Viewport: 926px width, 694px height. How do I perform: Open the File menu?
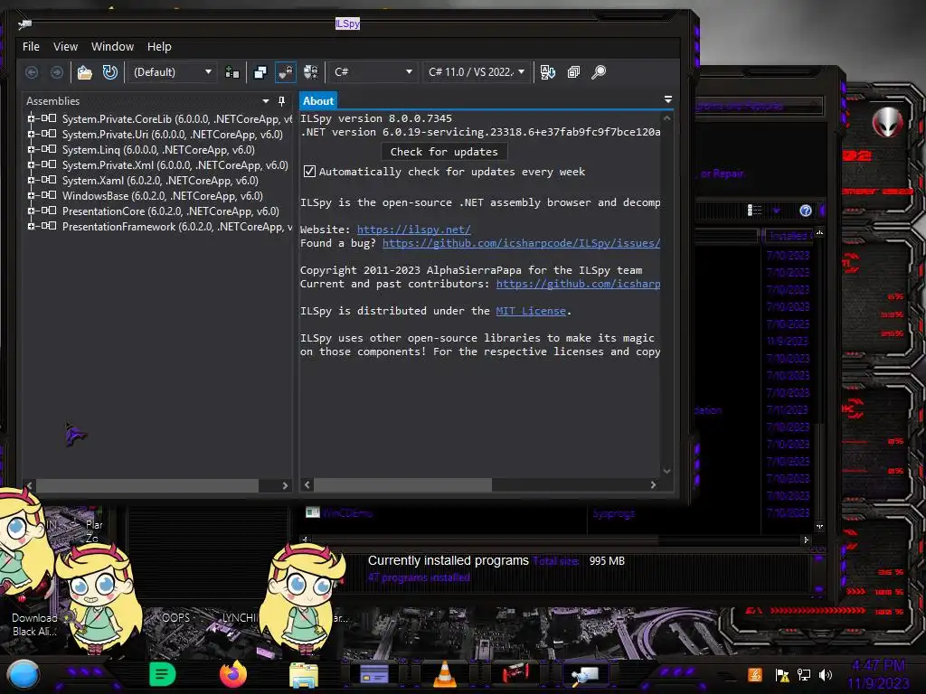(31, 47)
